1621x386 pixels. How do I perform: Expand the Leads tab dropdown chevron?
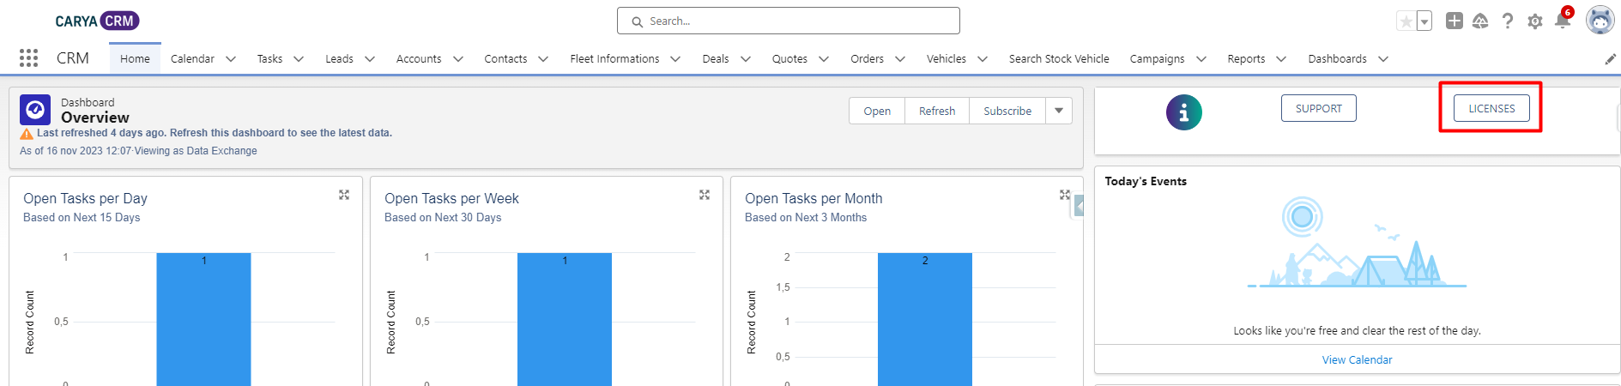(370, 59)
